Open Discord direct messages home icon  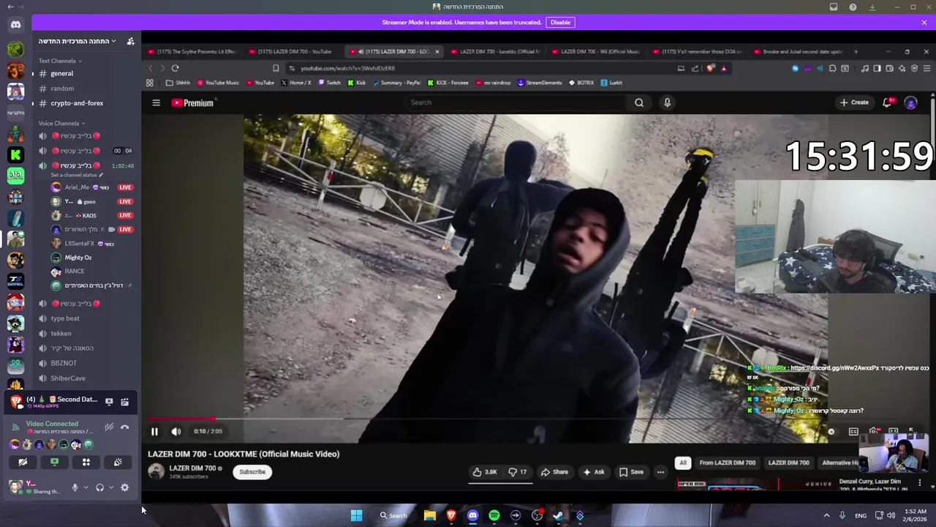pos(15,24)
